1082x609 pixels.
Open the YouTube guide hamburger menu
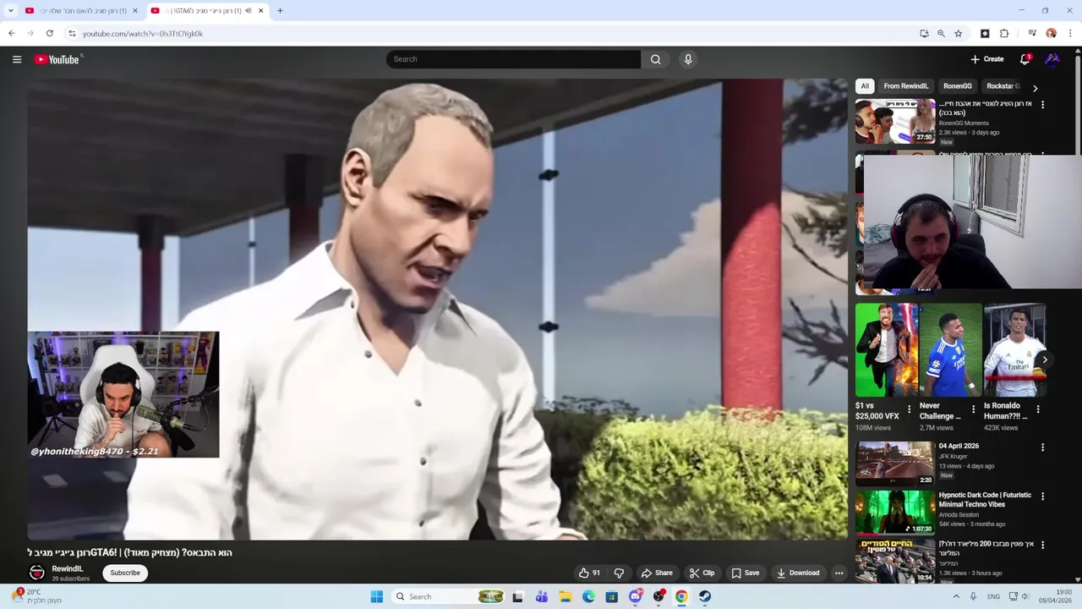[x=17, y=59]
